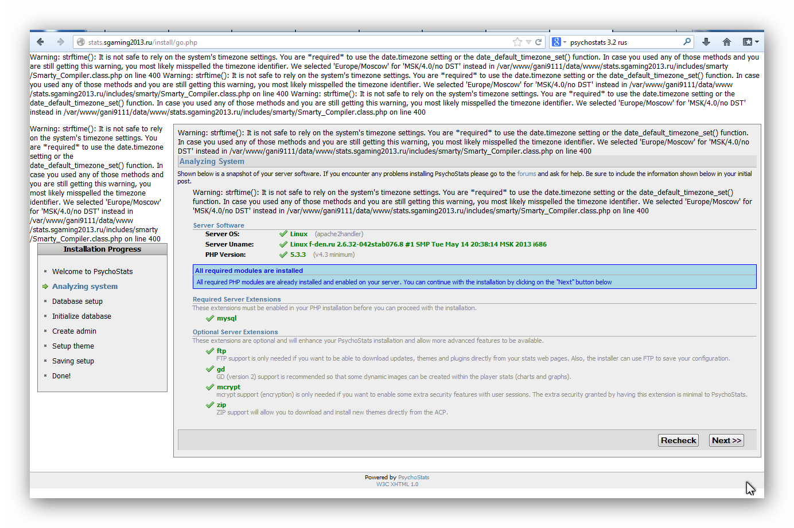Open the Google search engine dropdown
Image resolution: width=794 pixels, height=528 pixels.
click(x=558, y=42)
